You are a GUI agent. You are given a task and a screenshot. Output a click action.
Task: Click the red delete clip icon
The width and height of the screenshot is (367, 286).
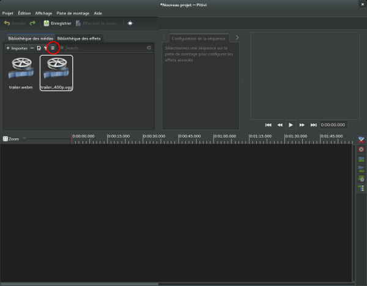tap(361, 149)
